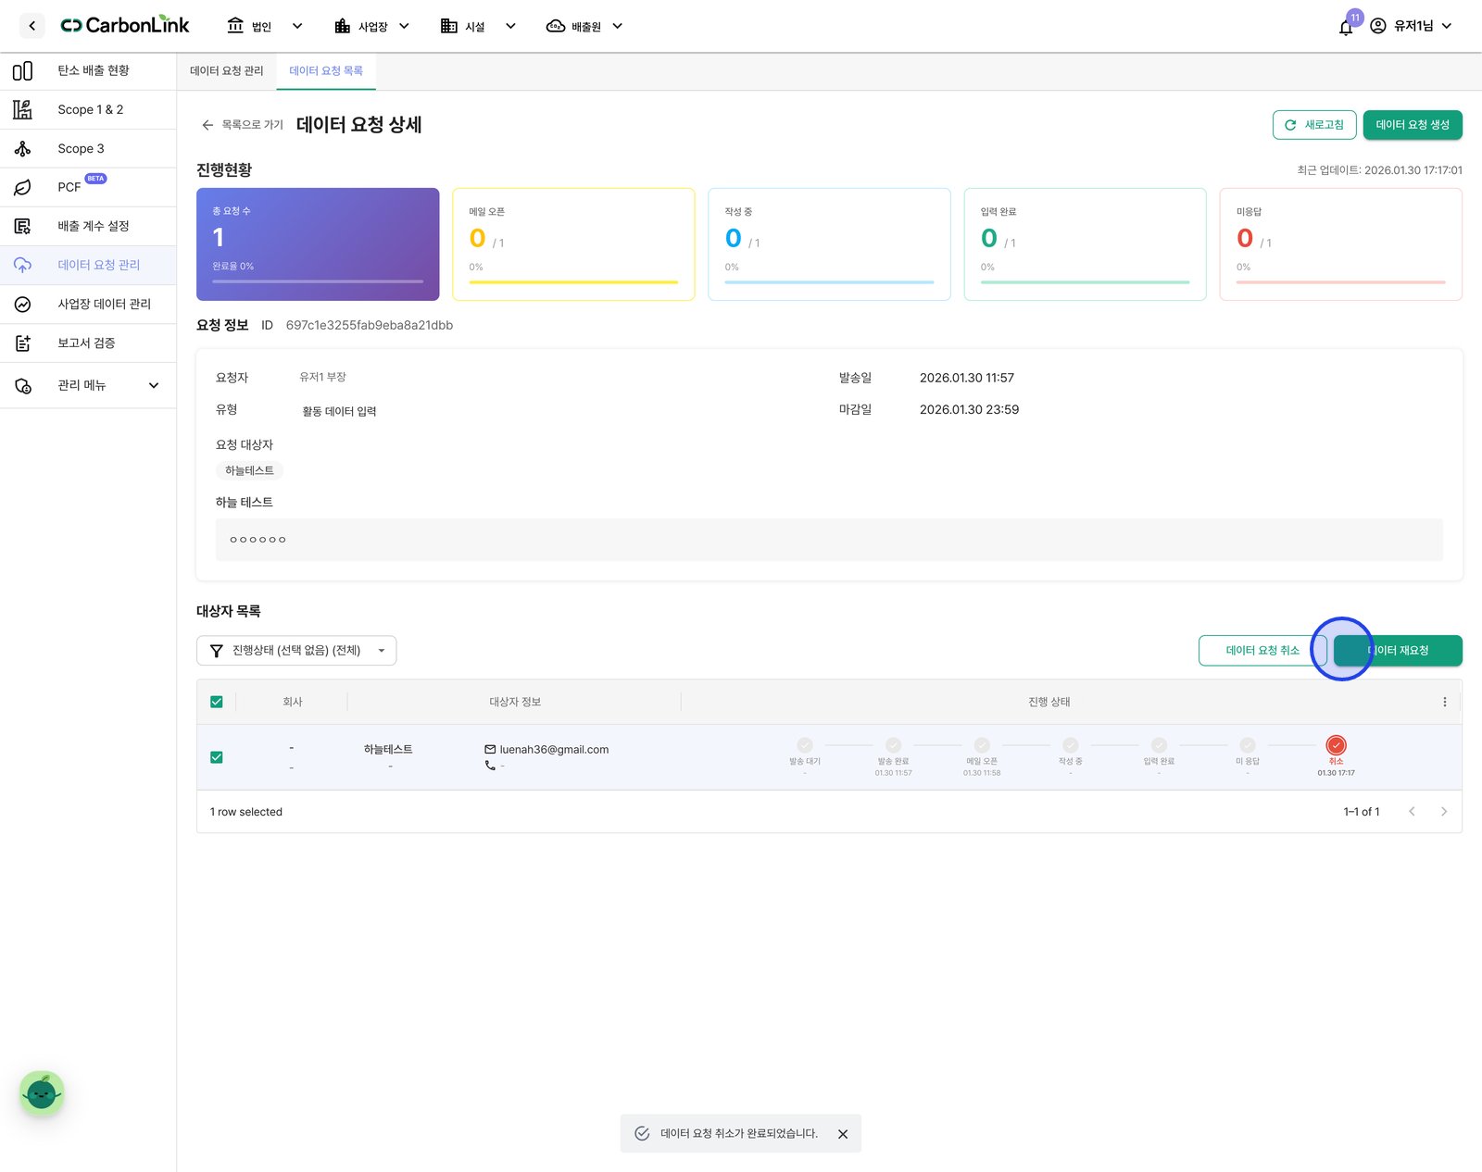Select the 데이터 요청 목록 tab

coord(326,71)
